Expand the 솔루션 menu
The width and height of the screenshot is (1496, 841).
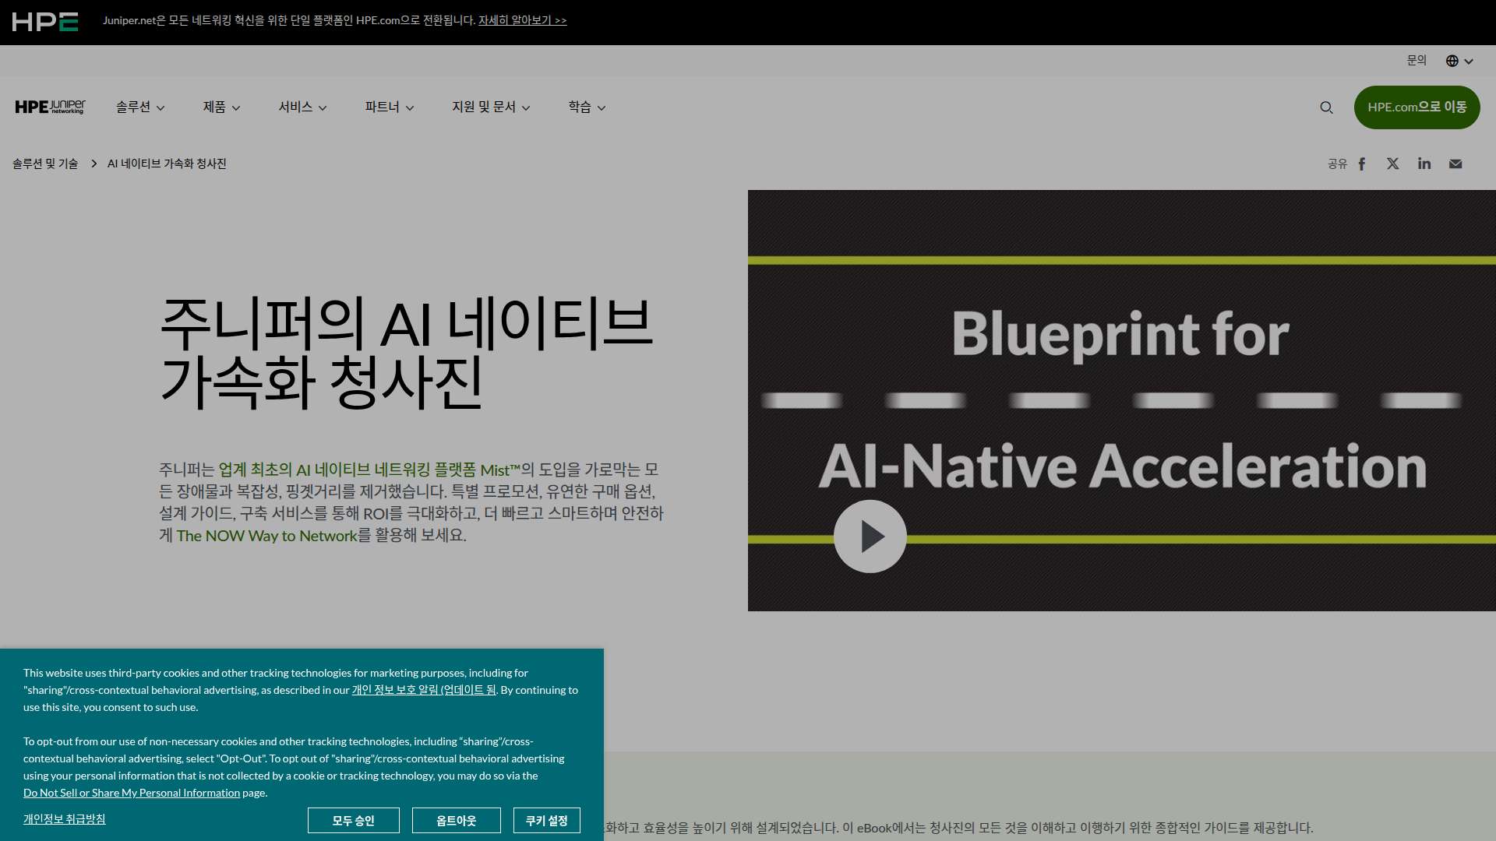(x=140, y=107)
